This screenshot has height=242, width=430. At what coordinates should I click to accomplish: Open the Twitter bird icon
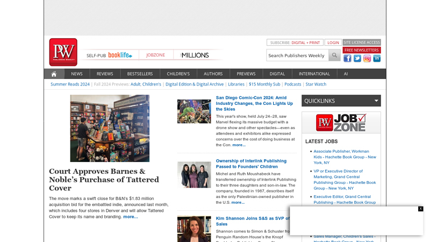pos(357,58)
